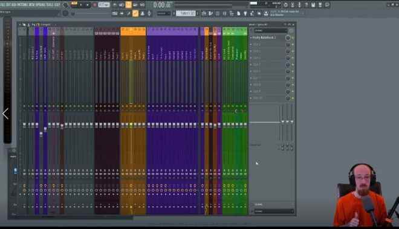Click the first icon in the second shortcut toolbar row
The width and height of the screenshot is (399, 229).
[204, 13]
